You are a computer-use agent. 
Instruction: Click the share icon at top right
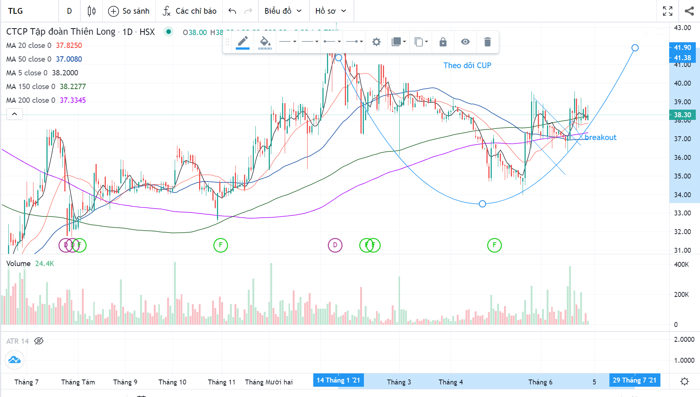click(x=689, y=11)
